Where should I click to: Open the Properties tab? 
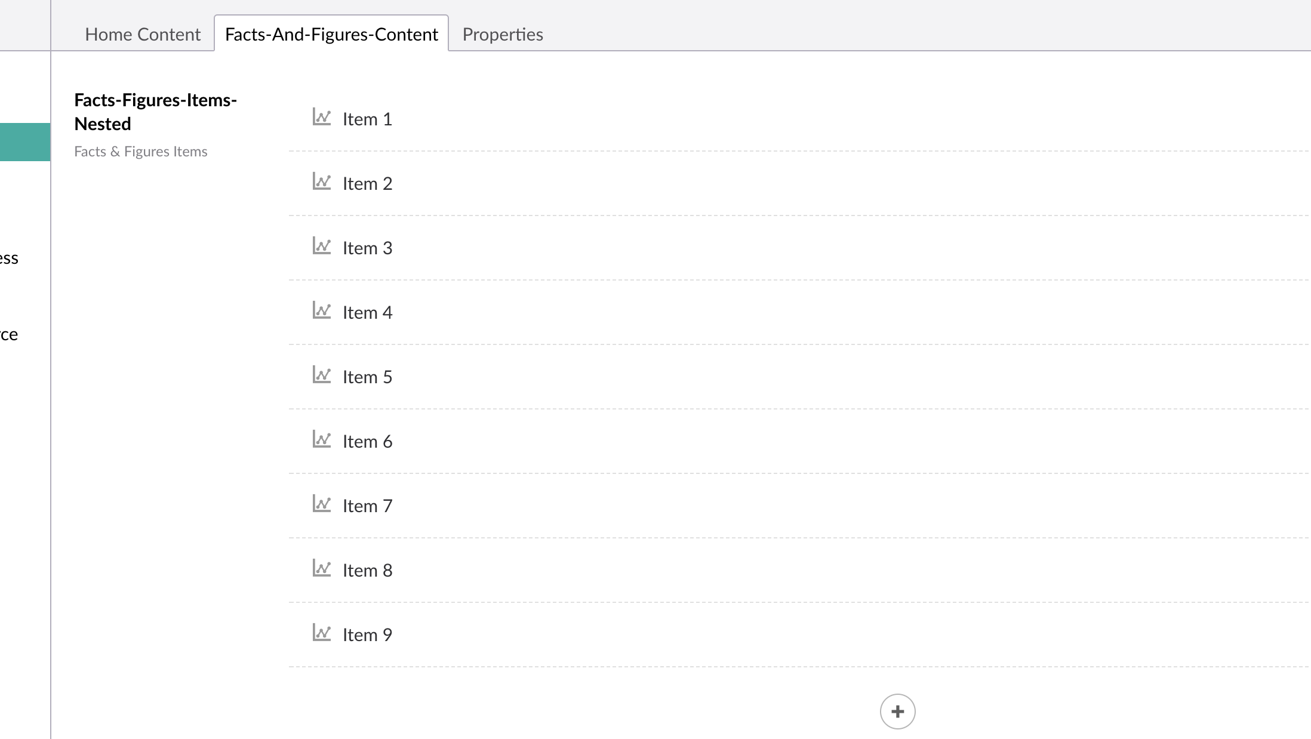point(503,34)
